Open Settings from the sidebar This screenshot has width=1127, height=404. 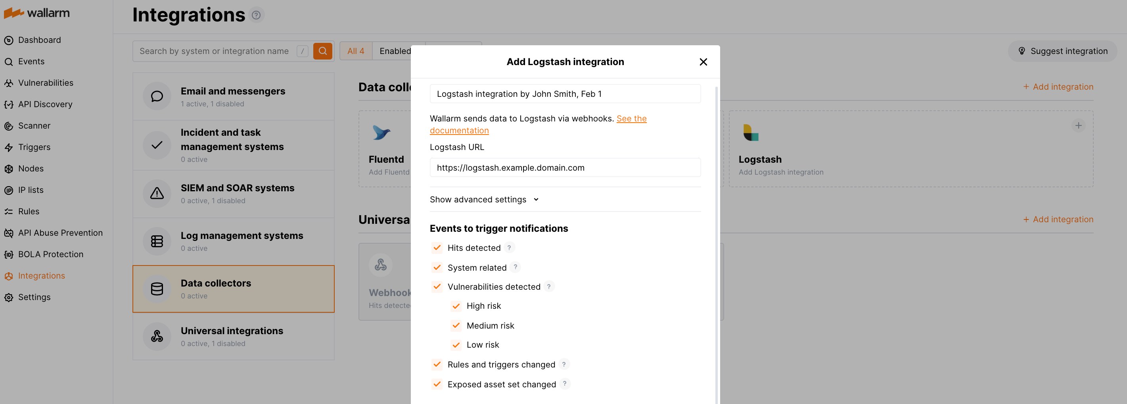pos(9,297)
